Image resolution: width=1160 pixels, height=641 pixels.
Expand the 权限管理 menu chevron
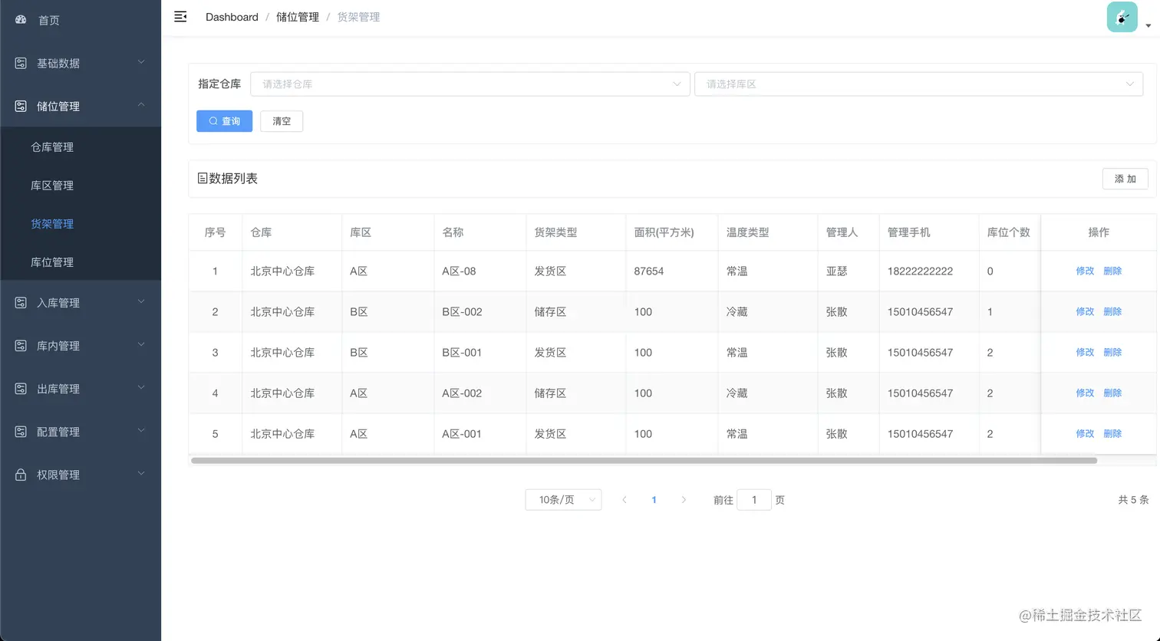[141, 474]
